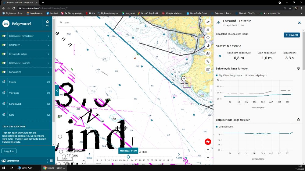Close the Farsund - Feistein panel

[300, 23]
